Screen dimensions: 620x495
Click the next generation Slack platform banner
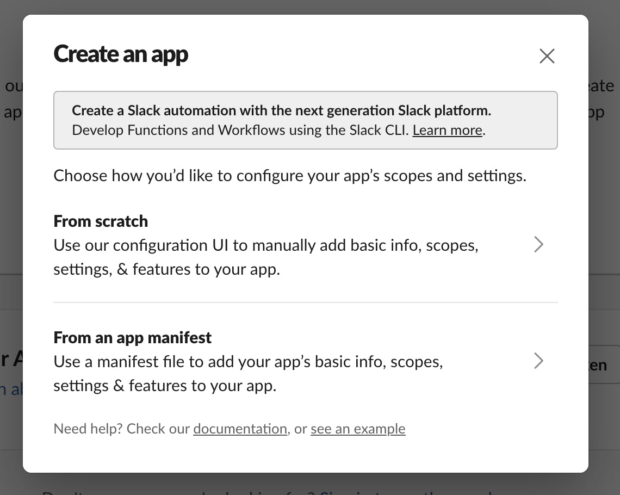pyautogui.click(x=305, y=120)
